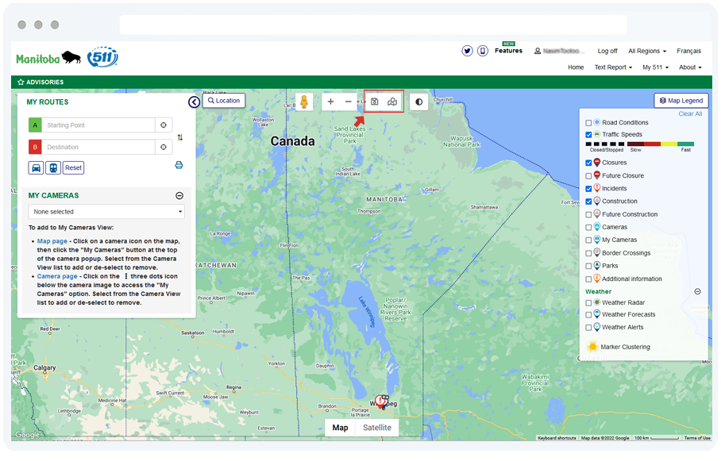
Task: Uncheck the Closures checkbox
Action: click(x=588, y=163)
